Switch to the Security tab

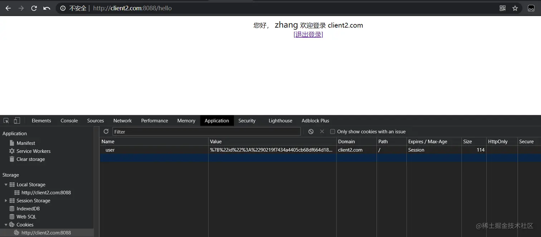[247, 121]
